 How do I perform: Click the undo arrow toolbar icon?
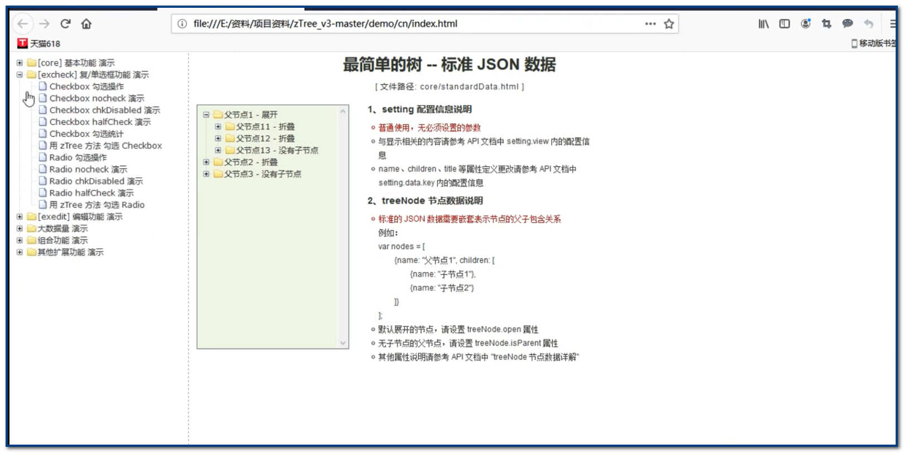[868, 23]
